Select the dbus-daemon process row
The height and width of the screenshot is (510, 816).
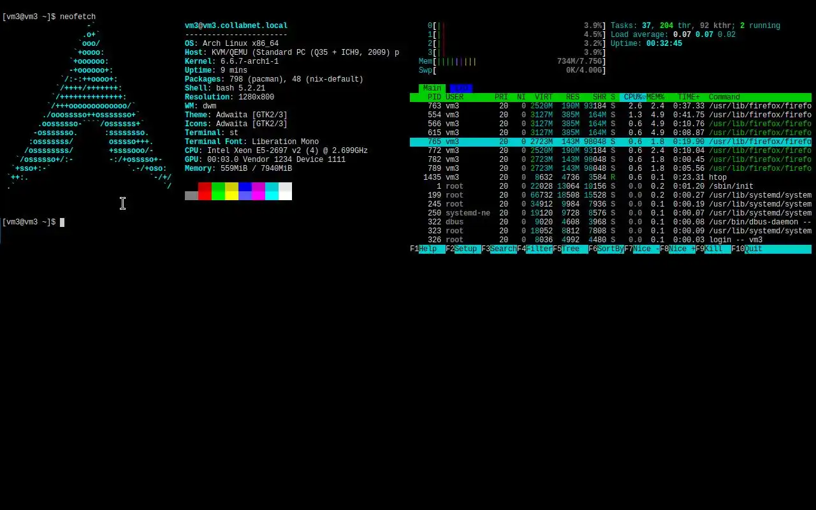[x=611, y=222]
